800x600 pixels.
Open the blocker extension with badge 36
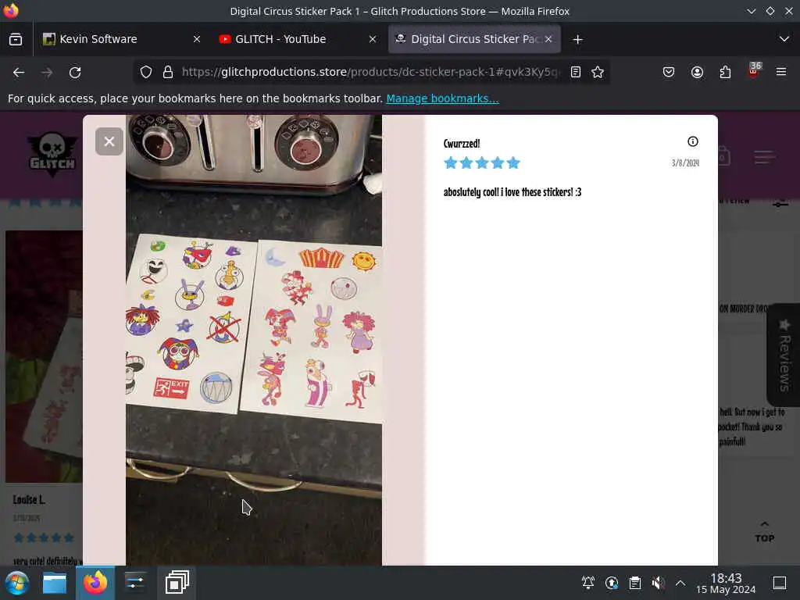click(754, 70)
